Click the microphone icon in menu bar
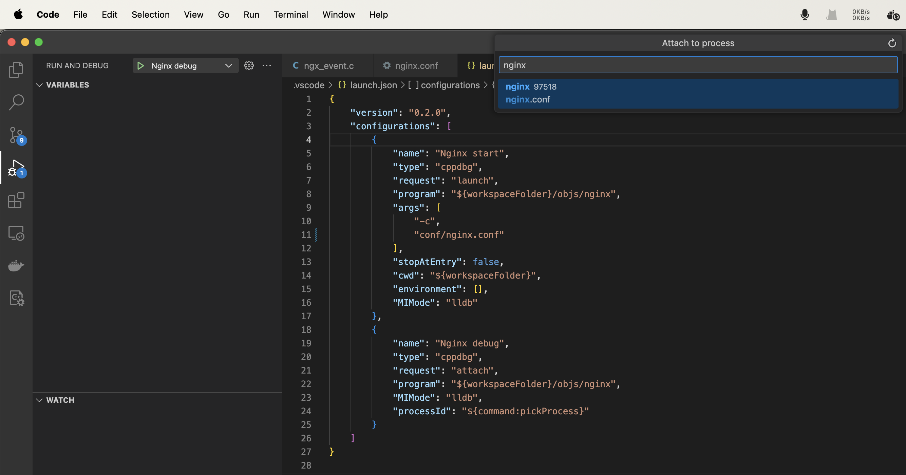 point(805,14)
